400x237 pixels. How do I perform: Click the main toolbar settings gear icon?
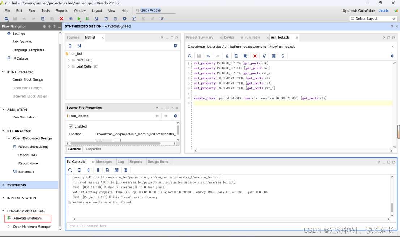124,18
